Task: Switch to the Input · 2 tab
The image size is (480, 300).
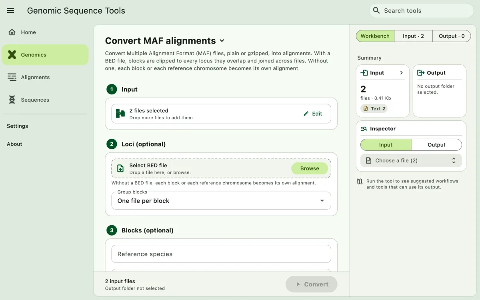Action: point(413,36)
